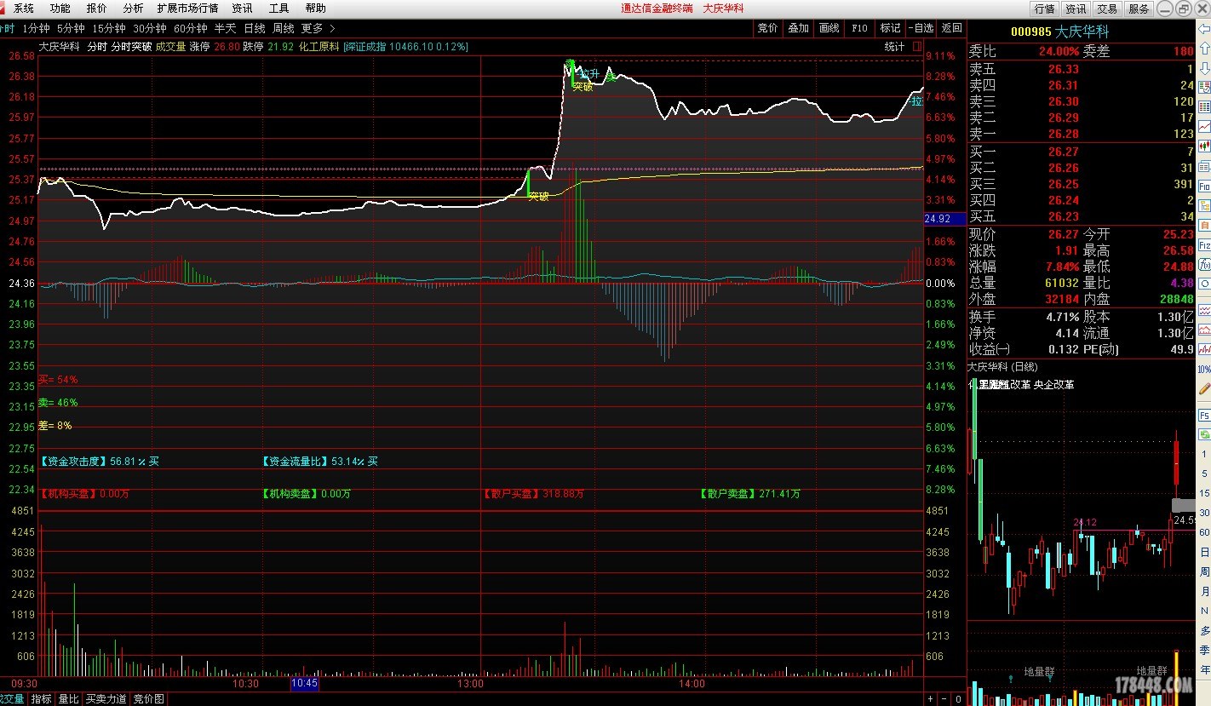1211x706 pixels.
Task: Switch to the 1分钟 chart tab
Action: (x=37, y=28)
